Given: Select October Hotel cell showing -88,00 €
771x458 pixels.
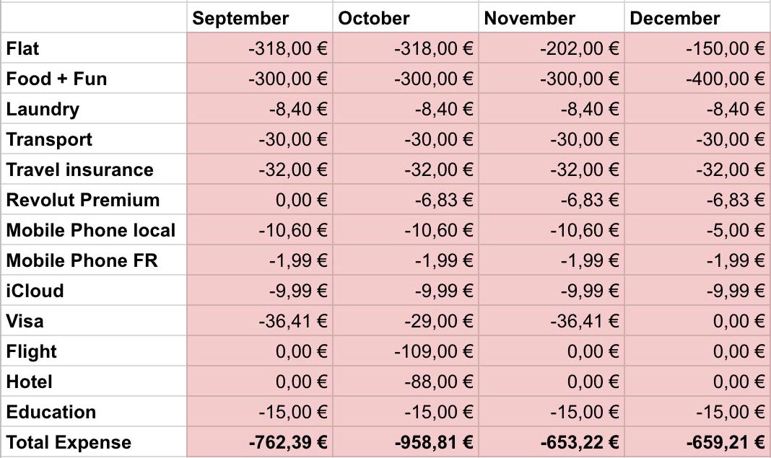Looking at the screenshot, I should (405, 382).
